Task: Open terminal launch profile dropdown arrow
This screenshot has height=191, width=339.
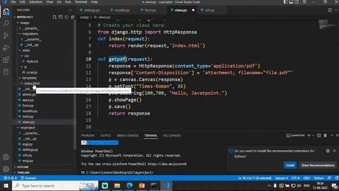Action: 313,135
